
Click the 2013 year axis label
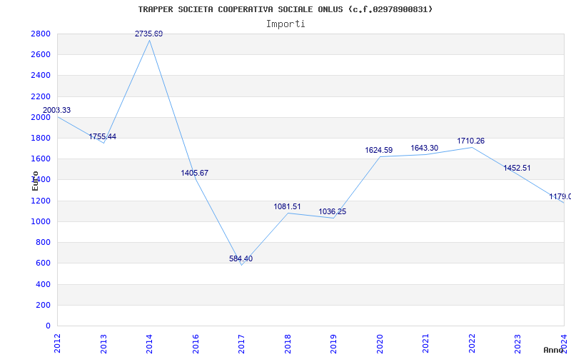coord(103,343)
